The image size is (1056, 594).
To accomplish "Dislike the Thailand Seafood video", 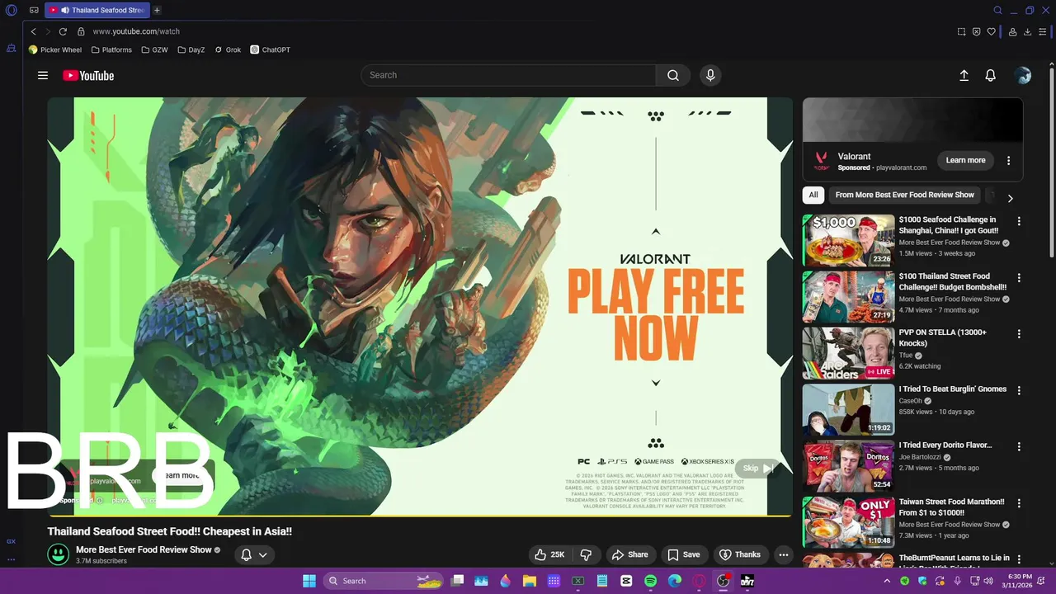I will (586, 554).
